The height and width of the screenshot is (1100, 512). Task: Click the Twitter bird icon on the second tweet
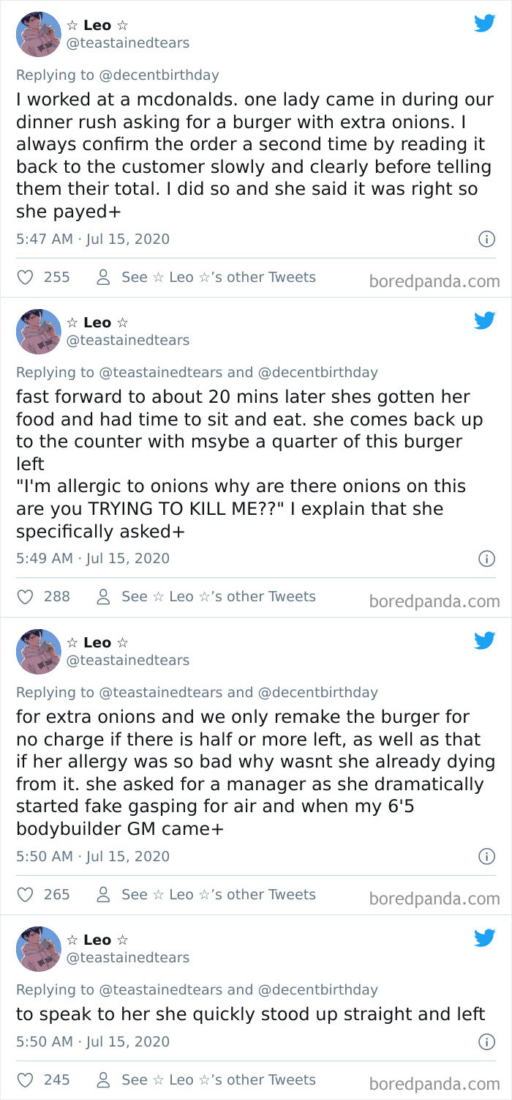484,322
